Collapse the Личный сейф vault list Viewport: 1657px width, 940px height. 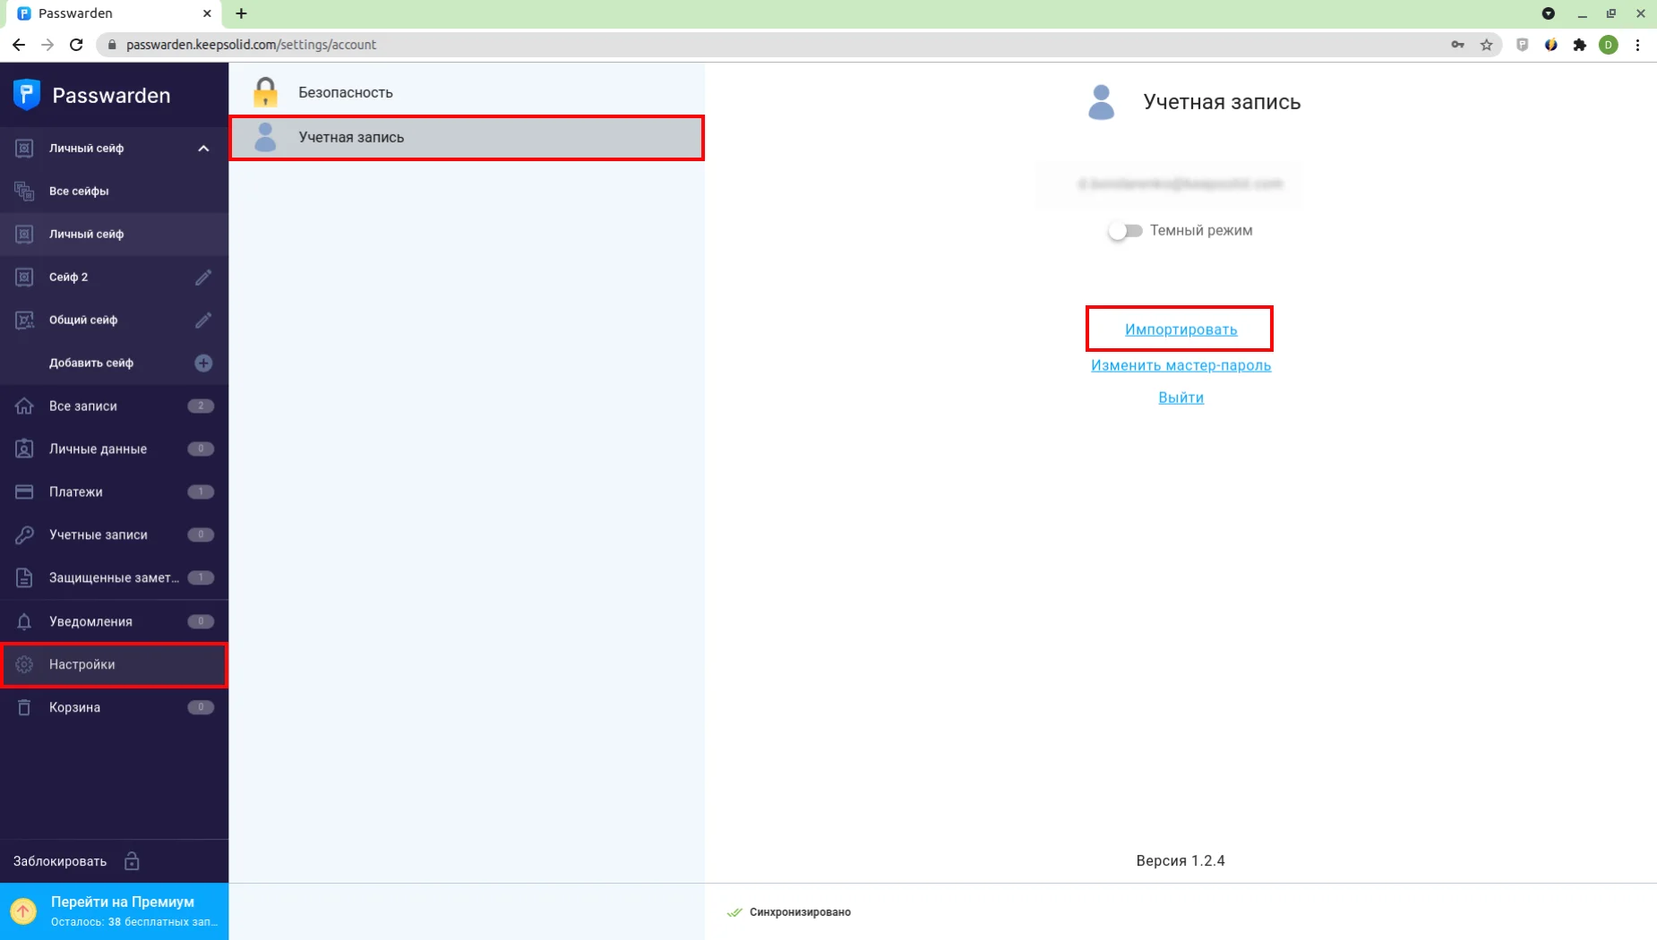point(203,149)
